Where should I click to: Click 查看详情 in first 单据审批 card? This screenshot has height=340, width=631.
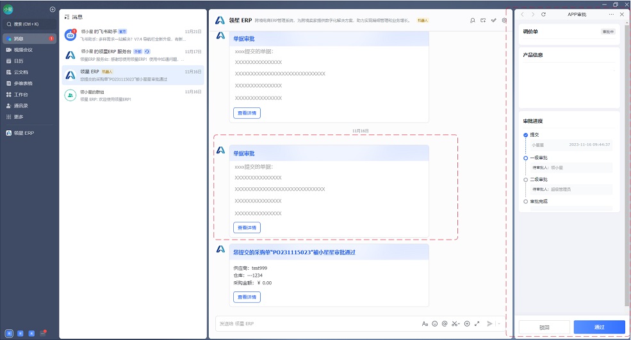[247, 113]
